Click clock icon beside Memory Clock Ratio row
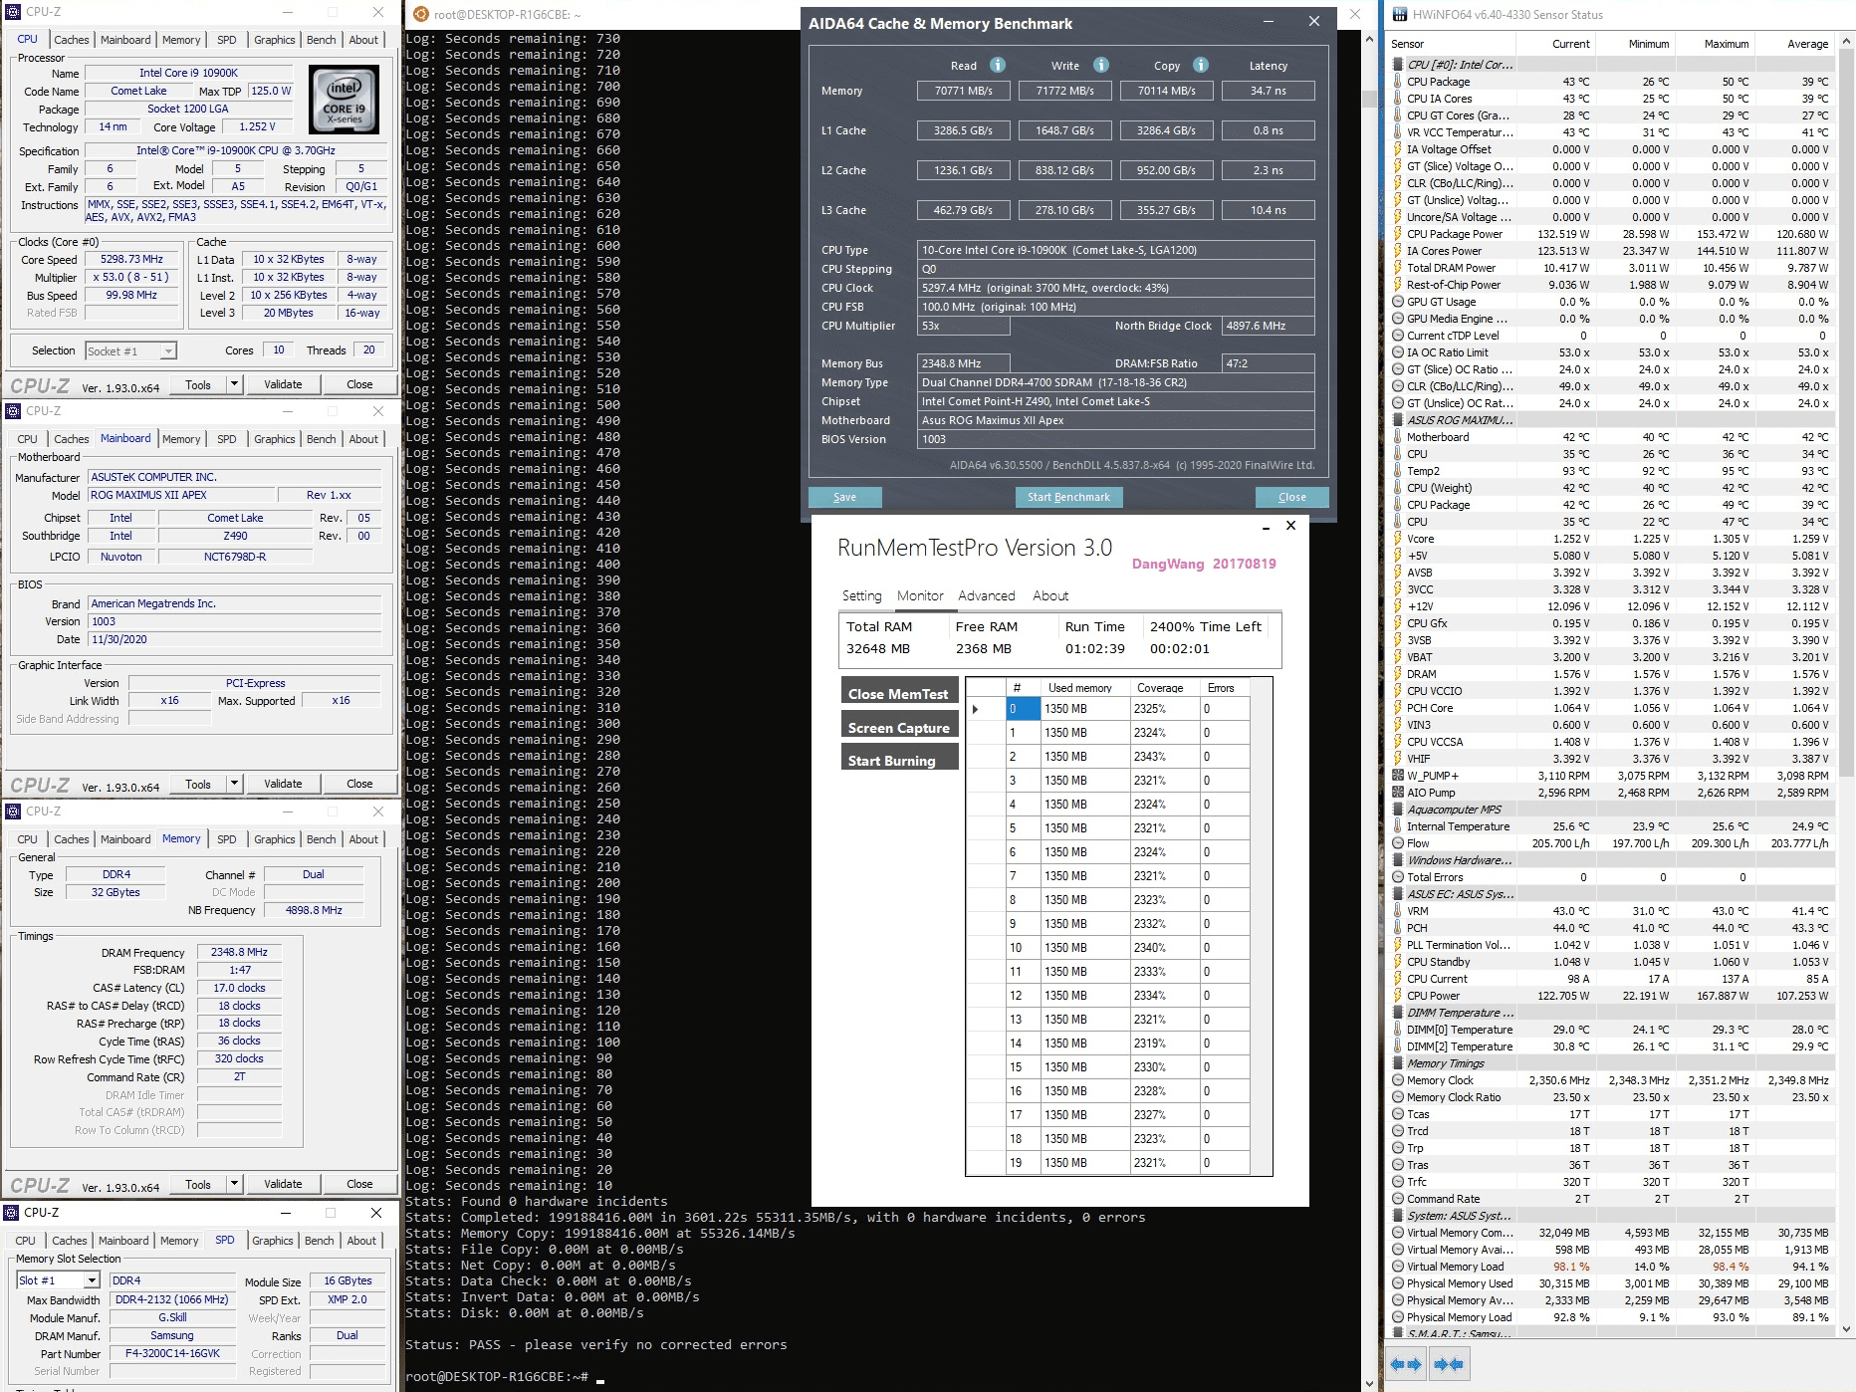The image size is (1856, 1392). (x=1398, y=1097)
